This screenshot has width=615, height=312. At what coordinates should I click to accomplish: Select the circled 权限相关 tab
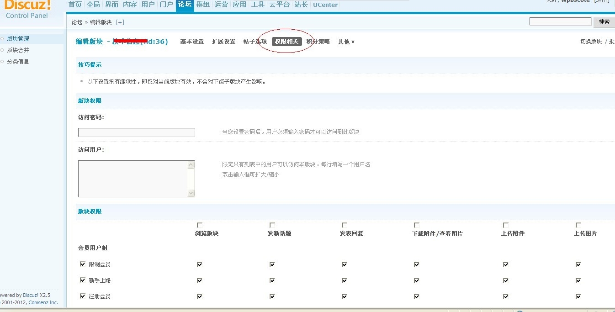(x=286, y=41)
